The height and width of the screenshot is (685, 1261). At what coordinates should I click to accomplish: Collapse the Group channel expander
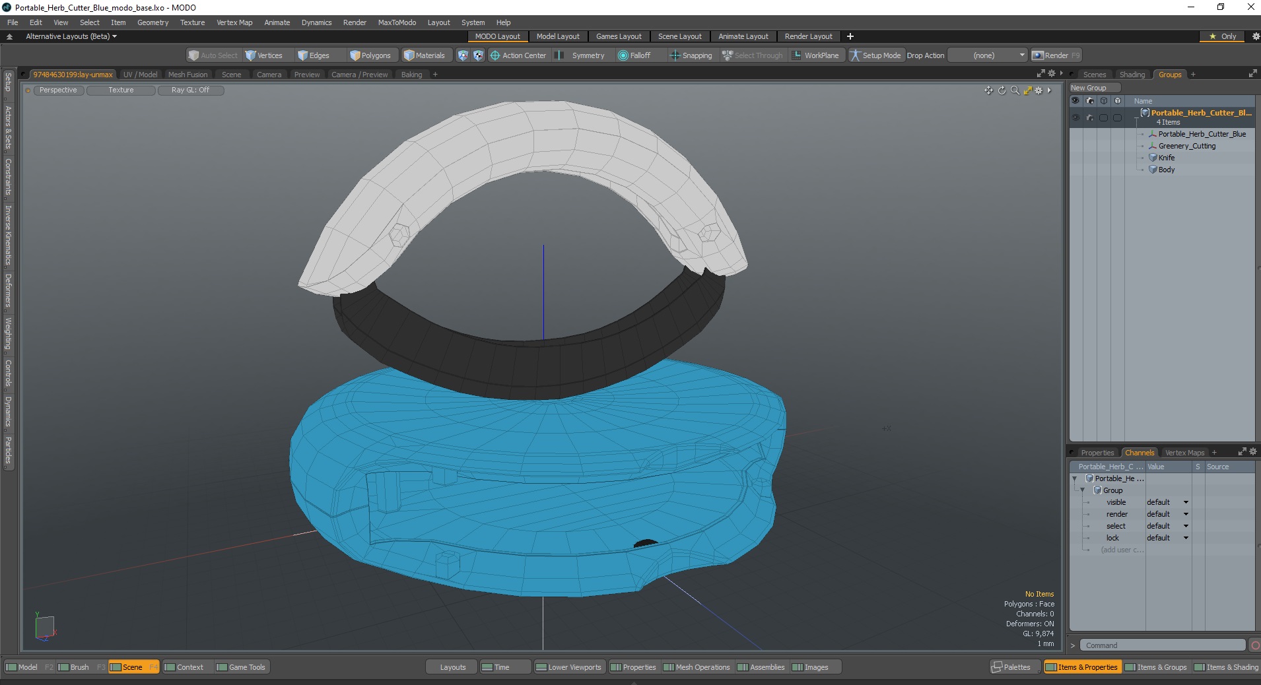coord(1082,490)
